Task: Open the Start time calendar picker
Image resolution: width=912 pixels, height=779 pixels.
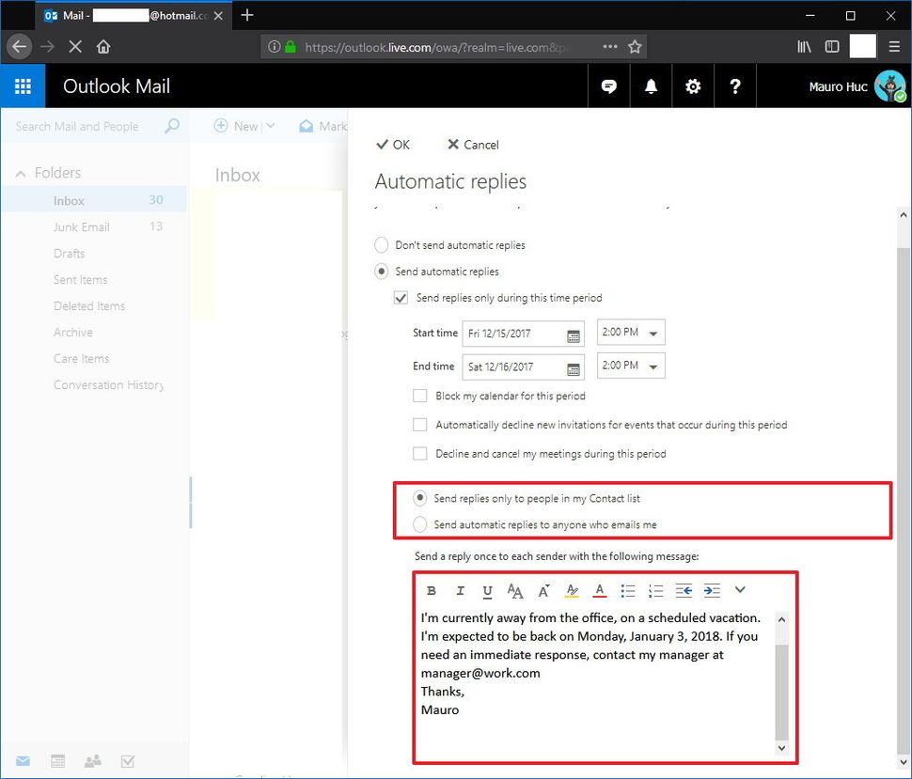Action: [573, 336]
